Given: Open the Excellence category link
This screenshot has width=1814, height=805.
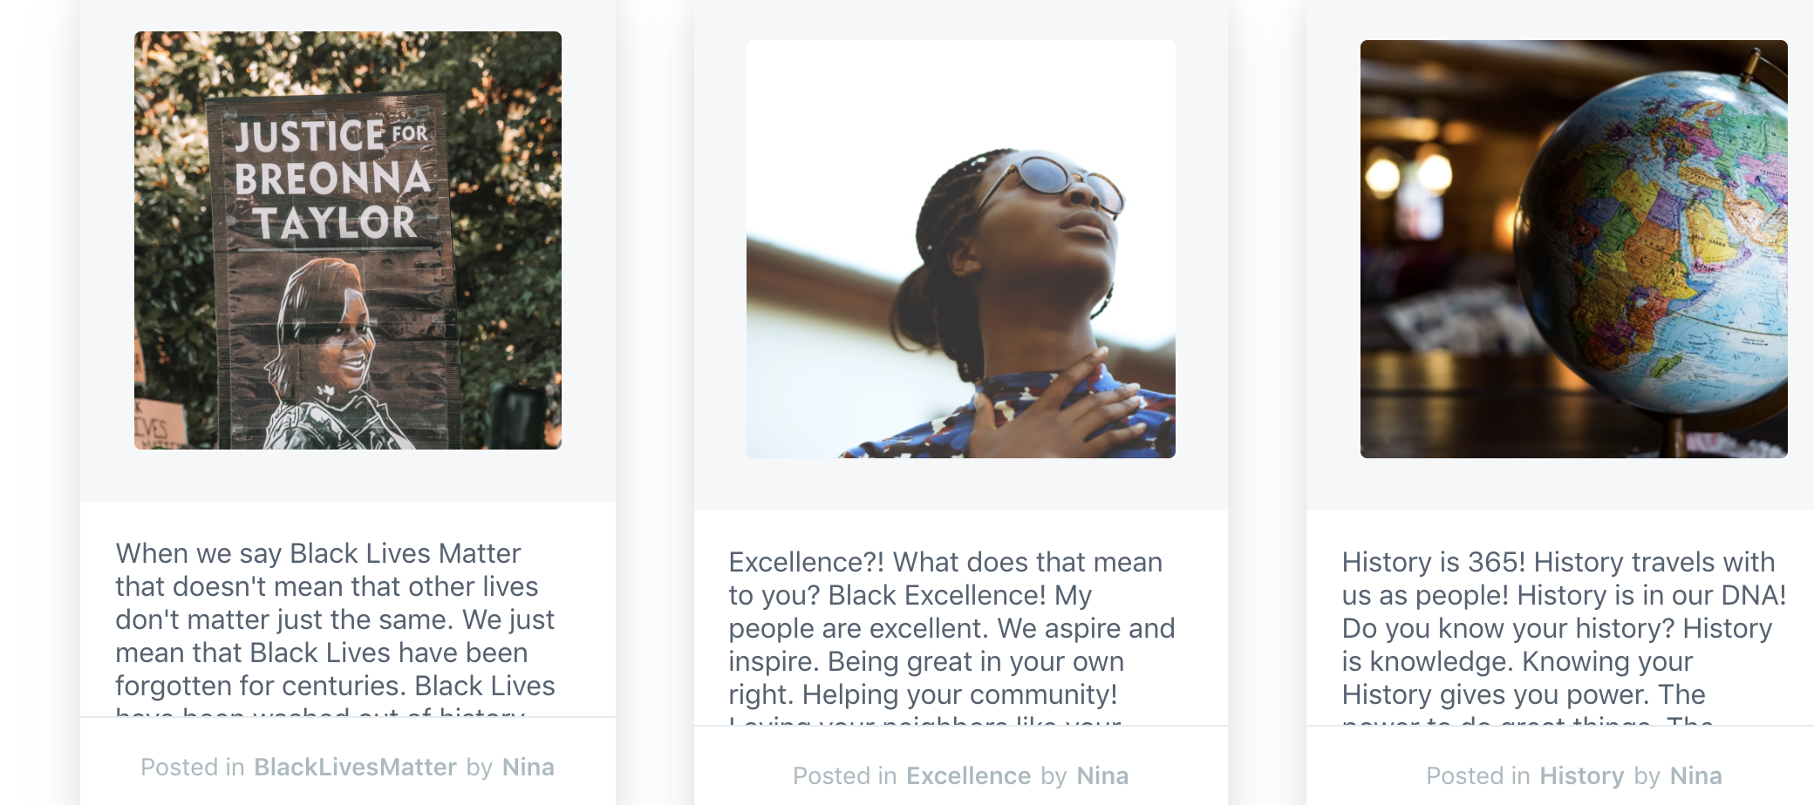Looking at the screenshot, I should [x=968, y=775].
